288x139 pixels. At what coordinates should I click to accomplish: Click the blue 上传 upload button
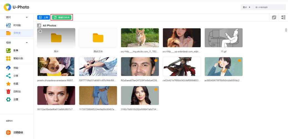tap(44, 17)
